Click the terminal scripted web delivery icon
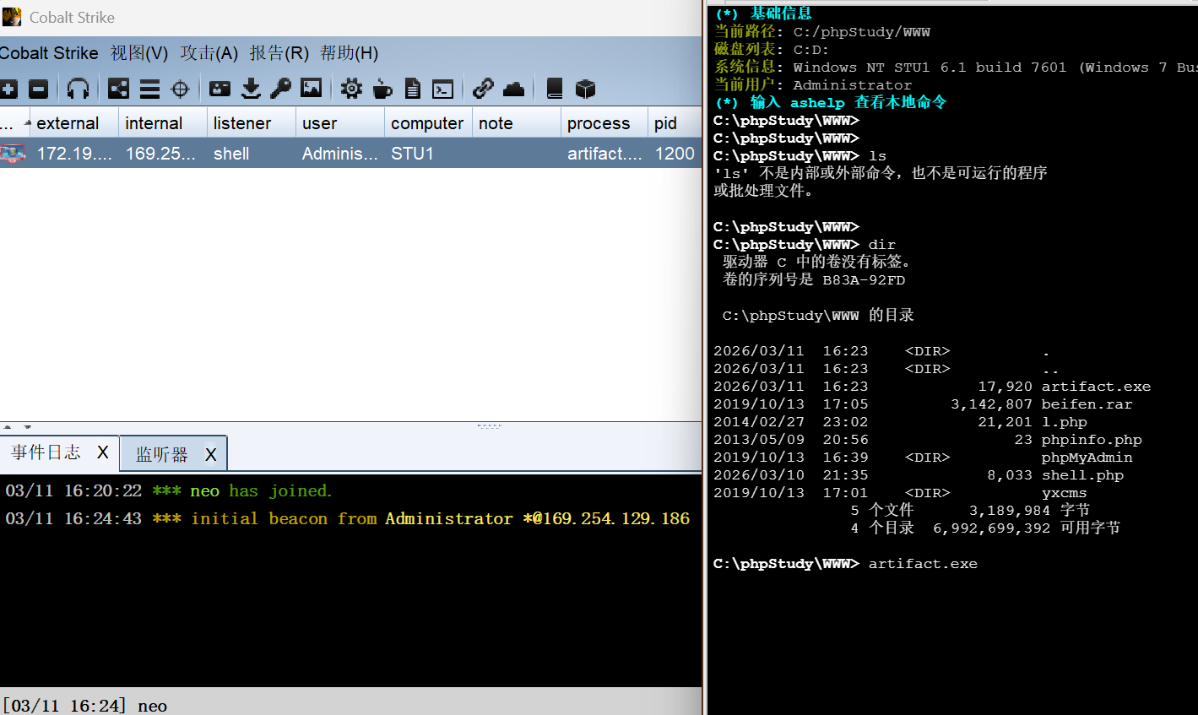This screenshot has height=715, width=1198. click(x=442, y=89)
